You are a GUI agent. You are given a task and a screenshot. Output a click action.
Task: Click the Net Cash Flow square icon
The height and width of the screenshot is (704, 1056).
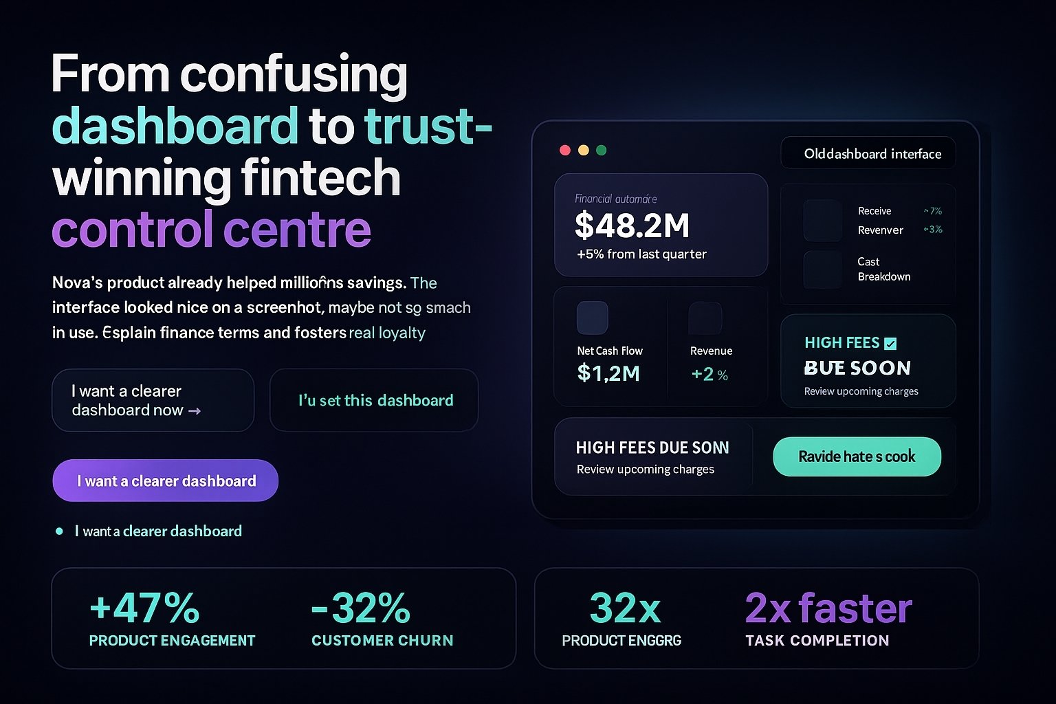(x=592, y=318)
